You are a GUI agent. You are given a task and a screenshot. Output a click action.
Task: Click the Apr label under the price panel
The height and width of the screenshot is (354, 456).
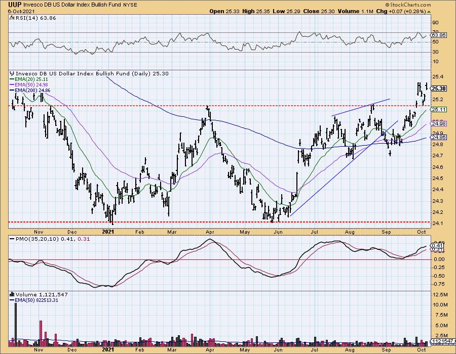coord(210,232)
